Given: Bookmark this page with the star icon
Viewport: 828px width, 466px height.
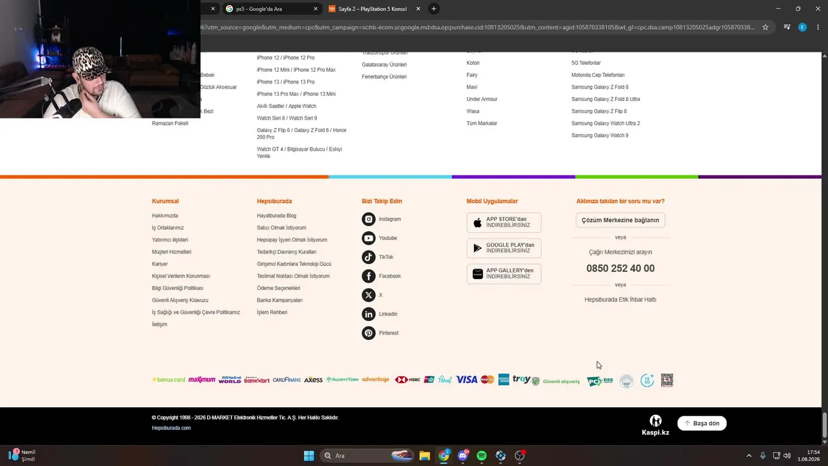Looking at the screenshot, I should [x=765, y=27].
